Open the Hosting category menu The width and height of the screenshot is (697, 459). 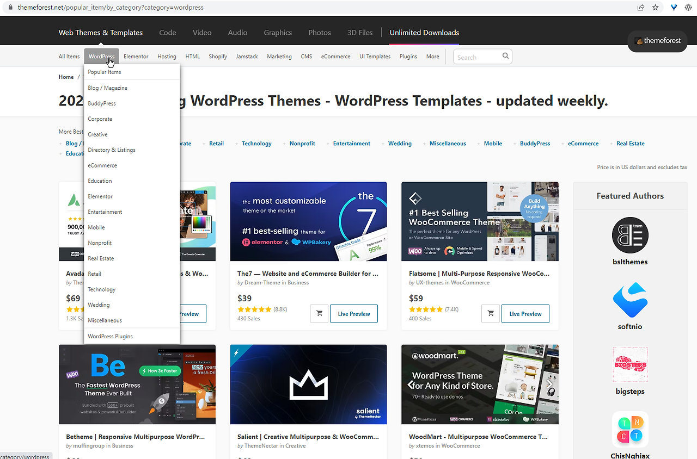[167, 57]
